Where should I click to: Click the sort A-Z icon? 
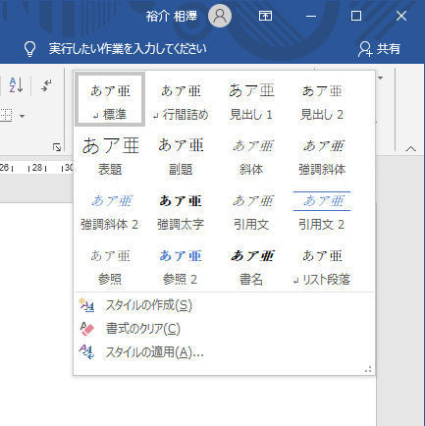click(16, 85)
